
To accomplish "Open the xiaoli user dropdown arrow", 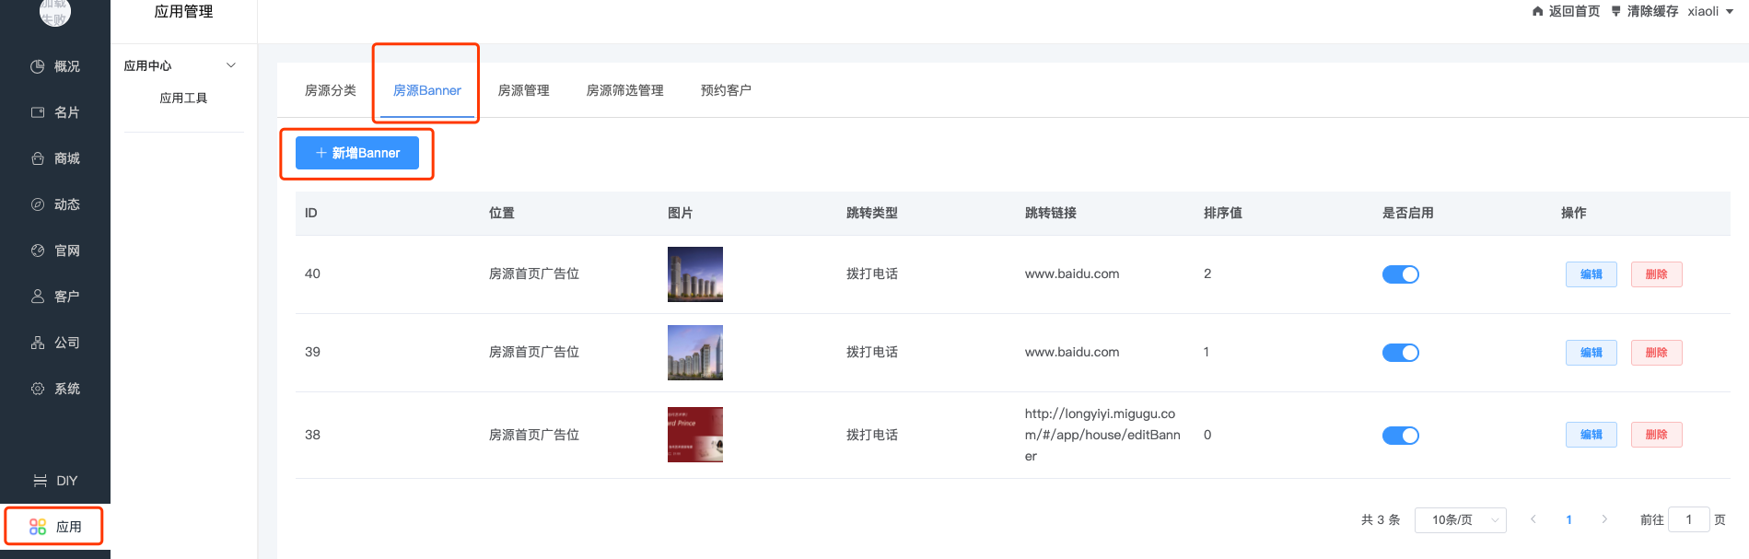I will coord(1730,12).
